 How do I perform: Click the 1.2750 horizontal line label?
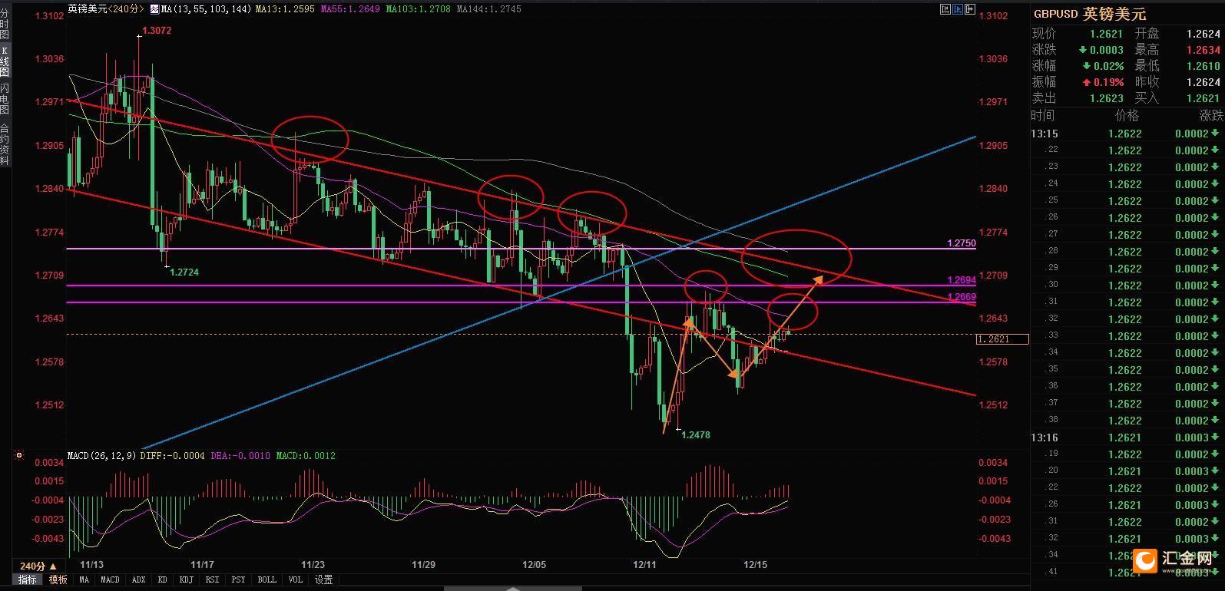[961, 243]
